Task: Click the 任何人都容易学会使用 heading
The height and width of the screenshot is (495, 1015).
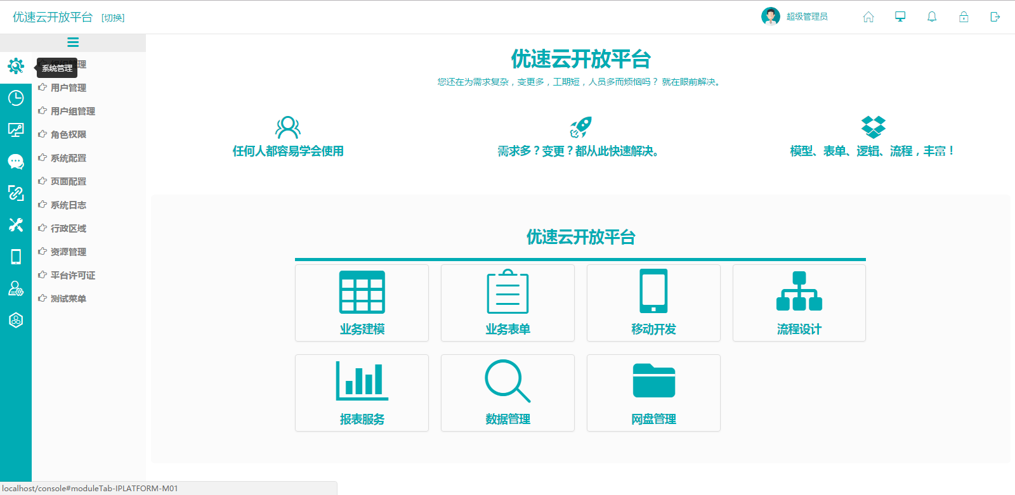Action: [288, 151]
